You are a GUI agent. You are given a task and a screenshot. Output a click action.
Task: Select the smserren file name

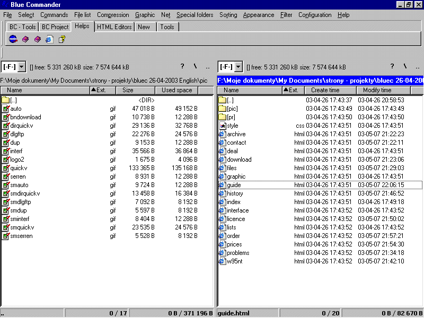point(21,236)
